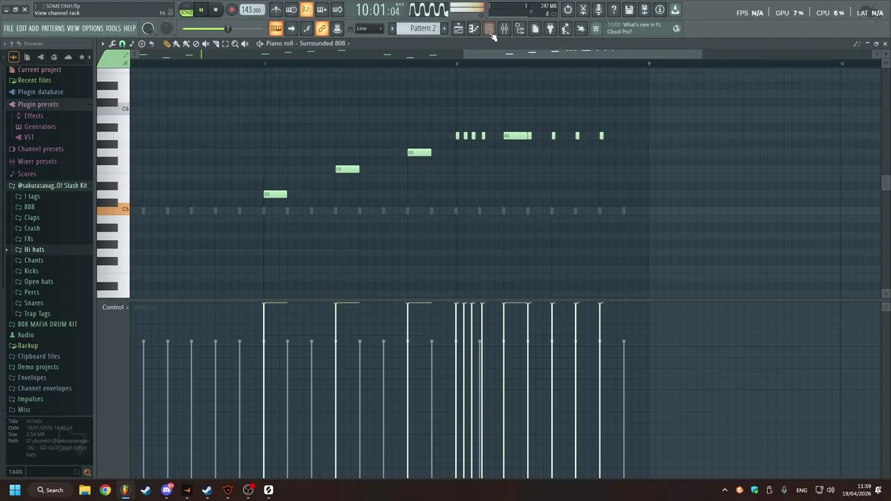Toggle the link-to-controller orange button
The width and height of the screenshot is (891, 501).
point(322,29)
